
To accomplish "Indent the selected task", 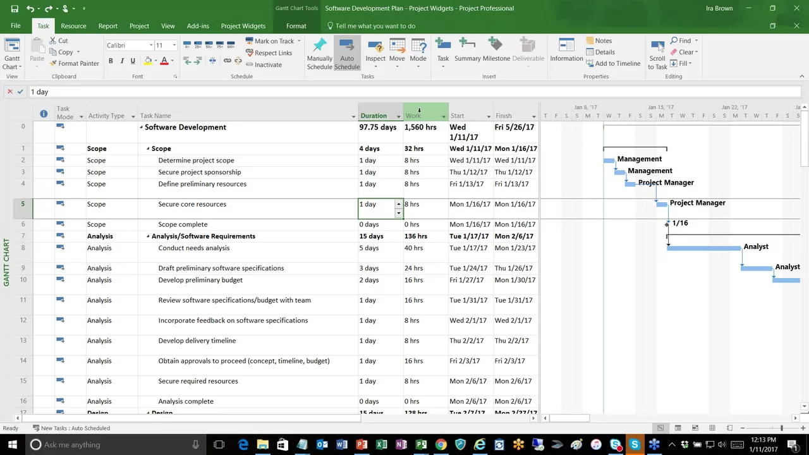I will point(198,61).
